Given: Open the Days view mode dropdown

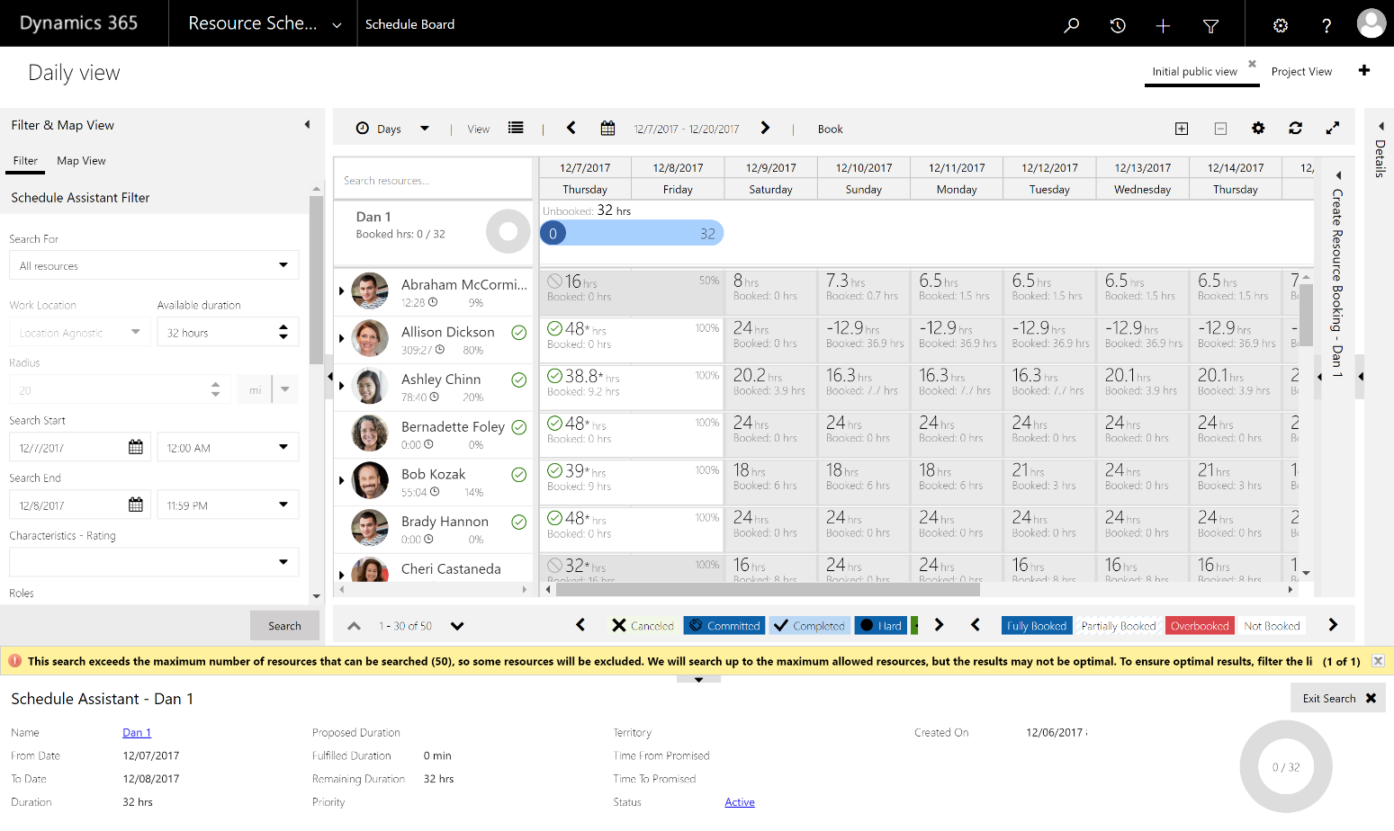Looking at the screenshot, I should click(393, 129).
